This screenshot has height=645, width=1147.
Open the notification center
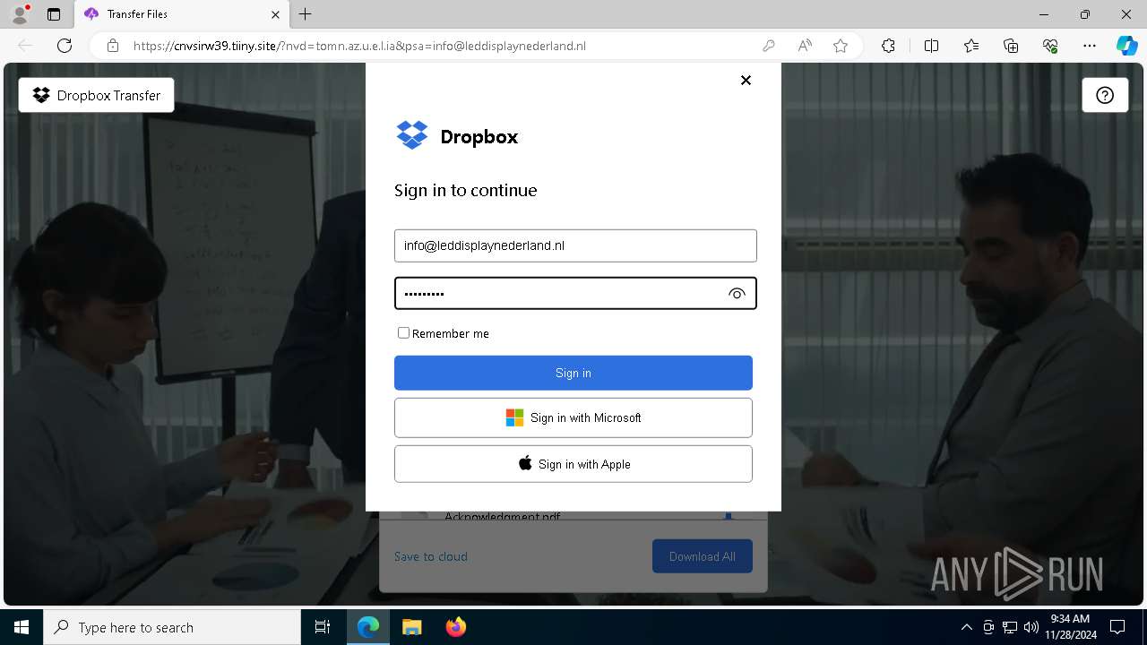[x=1117, y=627]
